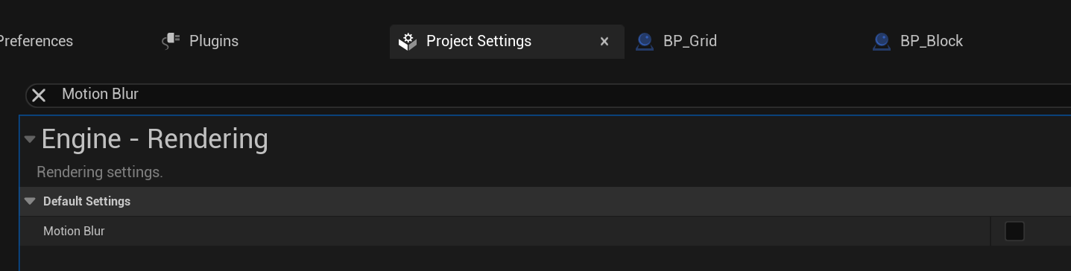Clear the Motion Blur search text
The height and width of the screenshot is (271, 1071).
pyautogui.click(x=39, y=95)
